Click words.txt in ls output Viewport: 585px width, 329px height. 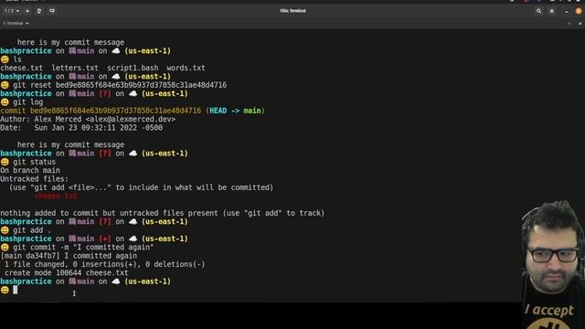pos(186,68)
